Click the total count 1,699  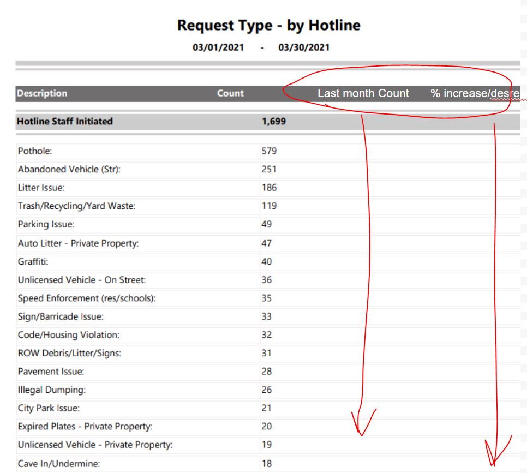tap(274, 121)
